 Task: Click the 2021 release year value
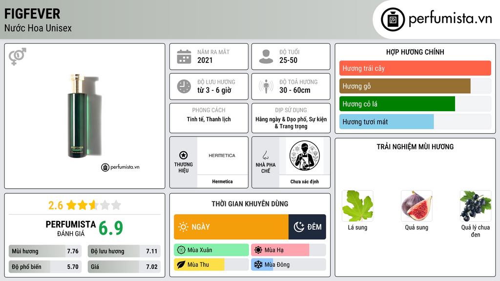tap(205, 60)
